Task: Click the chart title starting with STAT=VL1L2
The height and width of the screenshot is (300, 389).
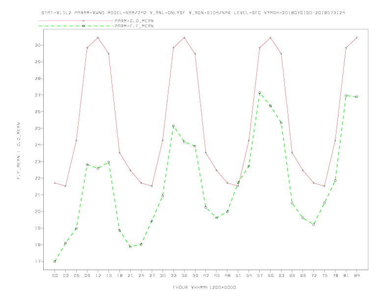Action: click(x=193, y=13)
